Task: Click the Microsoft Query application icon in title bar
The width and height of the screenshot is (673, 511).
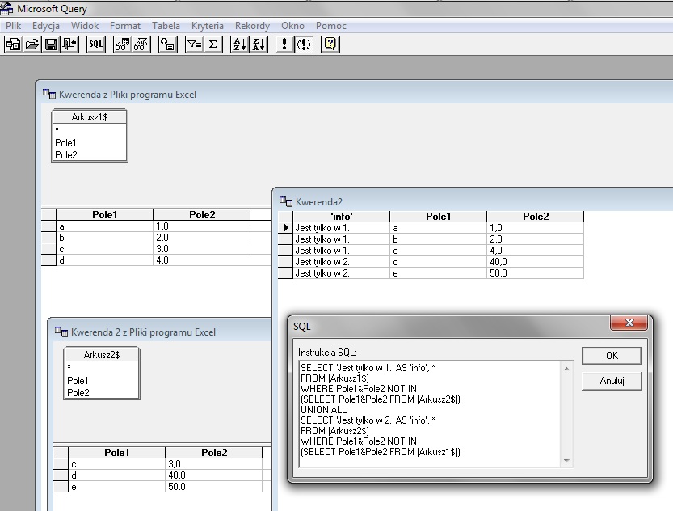Action: coord(6,8)
